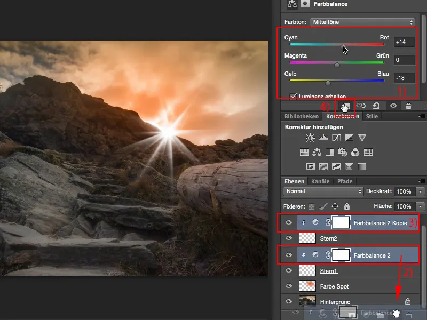Select the Stern2 layer name
Screen dimensions: 427x320
point(329,238)
